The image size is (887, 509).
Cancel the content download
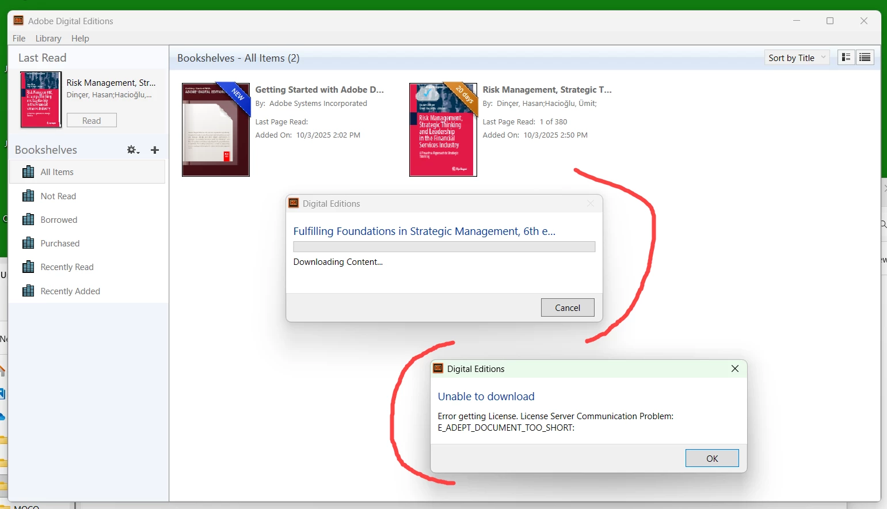click(x=568, y=307)
